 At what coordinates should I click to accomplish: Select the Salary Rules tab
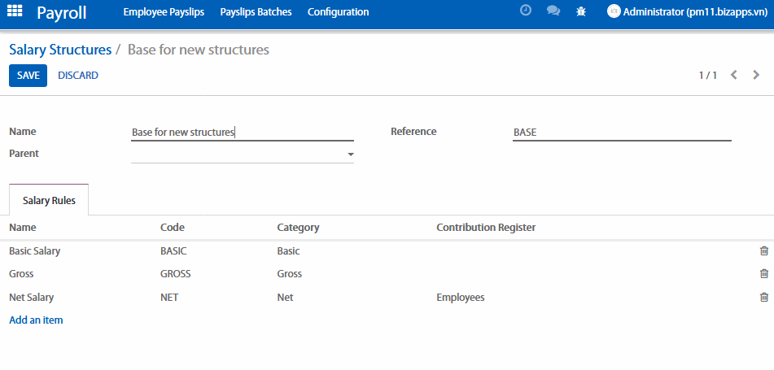coord(49,200)
